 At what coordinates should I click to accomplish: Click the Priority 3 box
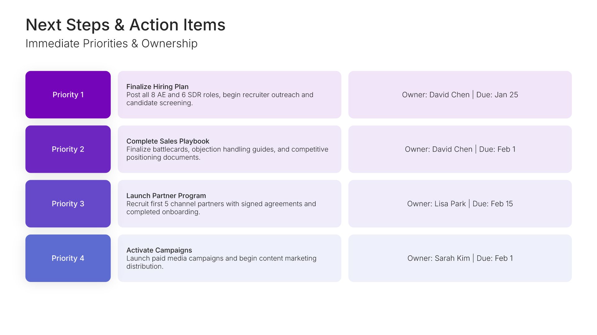(68, 204)
